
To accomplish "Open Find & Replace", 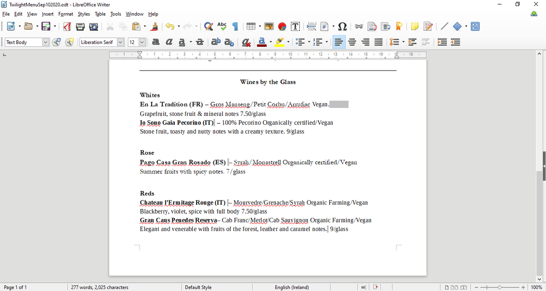I will click(209, 27).
